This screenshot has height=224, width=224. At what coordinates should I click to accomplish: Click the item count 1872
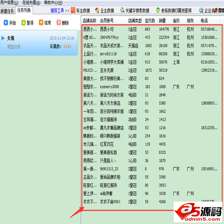click(149, 70)
